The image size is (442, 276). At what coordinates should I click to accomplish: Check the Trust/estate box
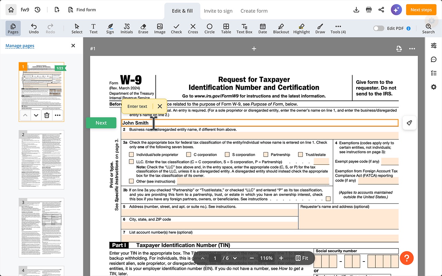300,155
